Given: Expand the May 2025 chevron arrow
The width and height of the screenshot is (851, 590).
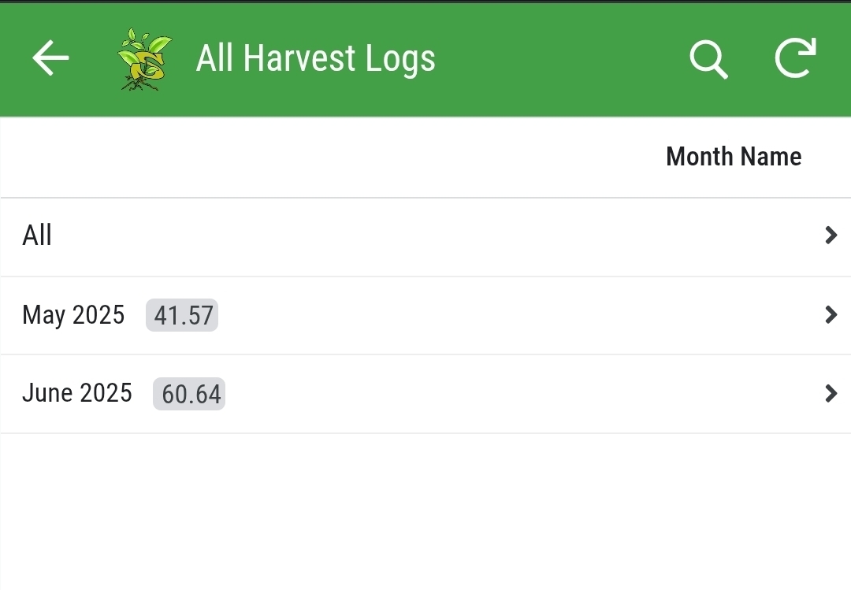Looking at the screenshot, I should [831, 315].
